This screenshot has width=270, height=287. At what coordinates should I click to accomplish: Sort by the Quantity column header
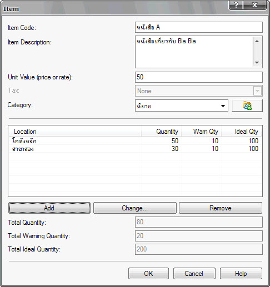162,132
